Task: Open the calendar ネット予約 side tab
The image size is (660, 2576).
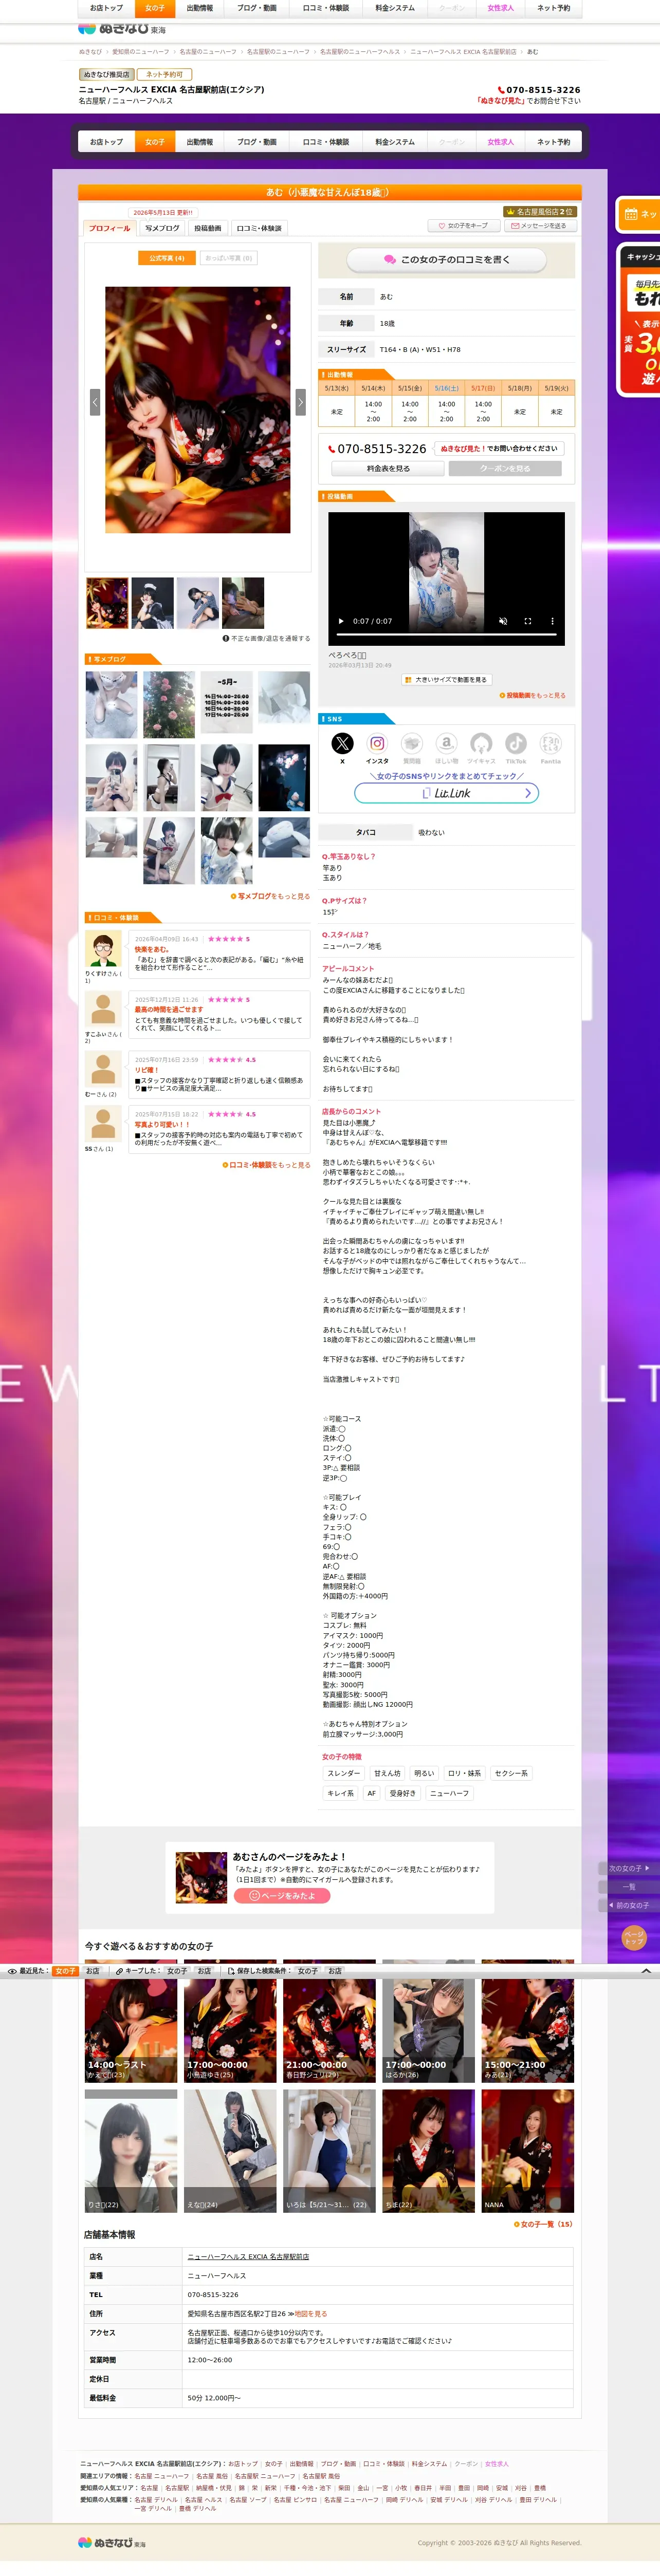Action: (x=639, y=214)
